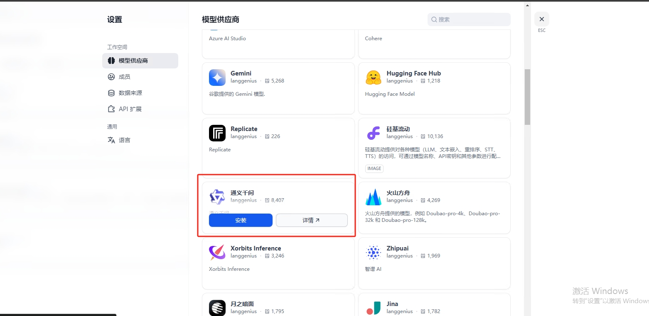Click the Cohere card text
Image resolution: width=649 pixels, height=316 pixels.
click(374, 39)
